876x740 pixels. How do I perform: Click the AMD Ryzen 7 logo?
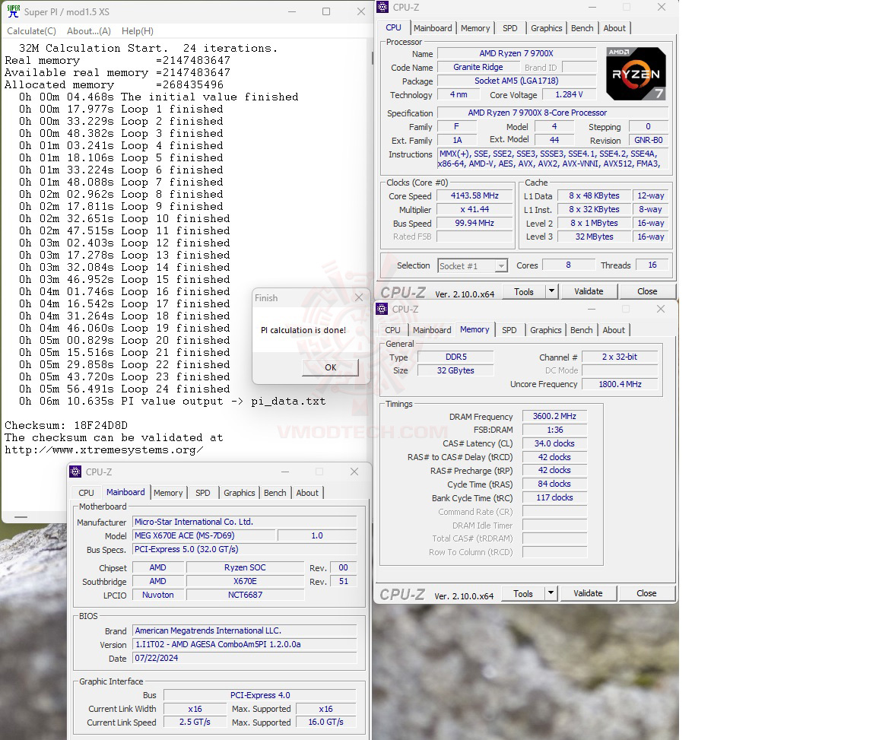[636, 74]
